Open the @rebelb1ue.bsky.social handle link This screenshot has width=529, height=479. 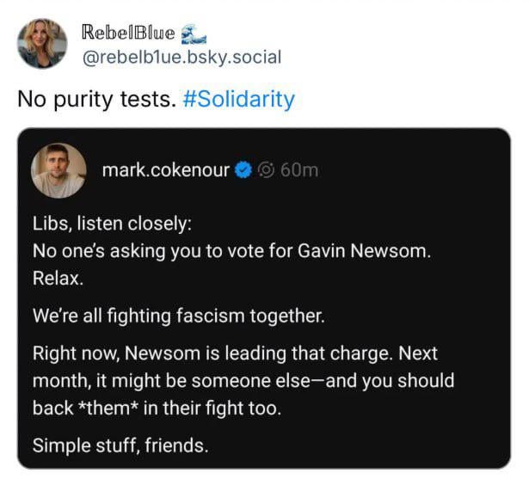coord(181,58)
